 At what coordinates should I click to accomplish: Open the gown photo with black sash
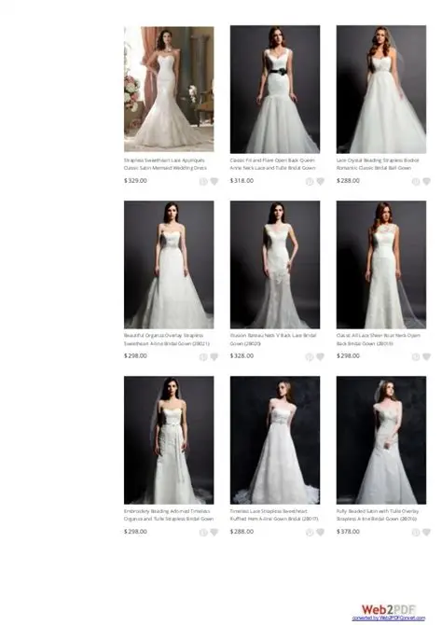[275, 90]
